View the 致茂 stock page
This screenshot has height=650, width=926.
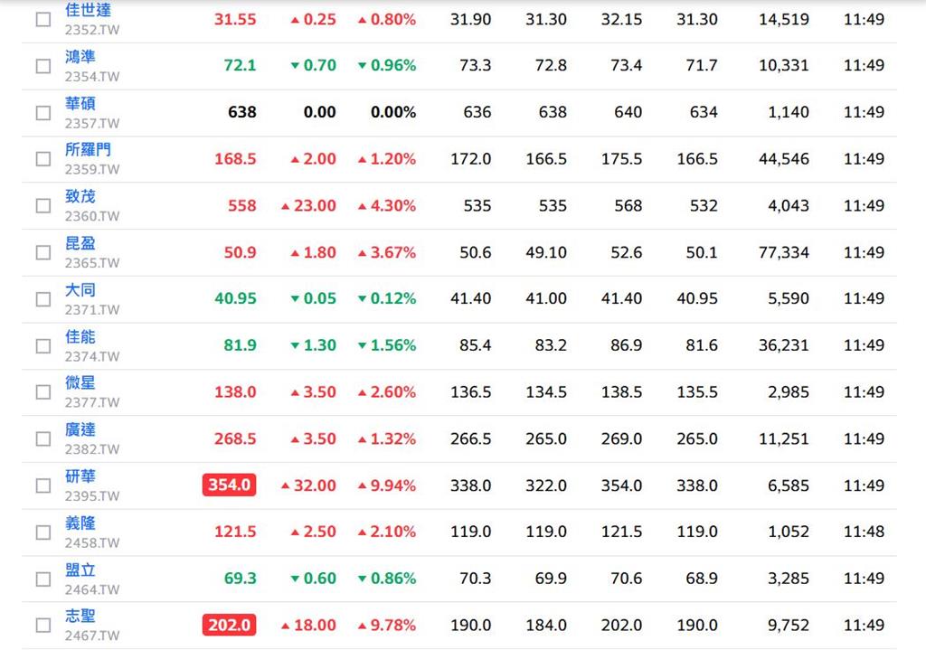[x=80, y=196]
